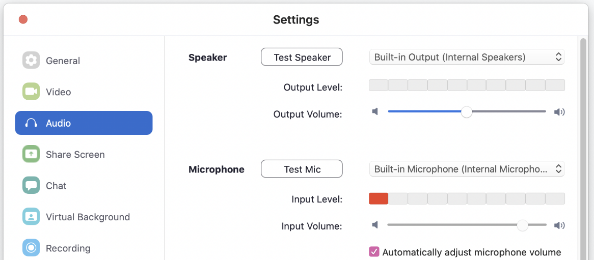The image size is (594, 260).
Task: Click the Chat bubble icon
Action: tap(31, 185)
